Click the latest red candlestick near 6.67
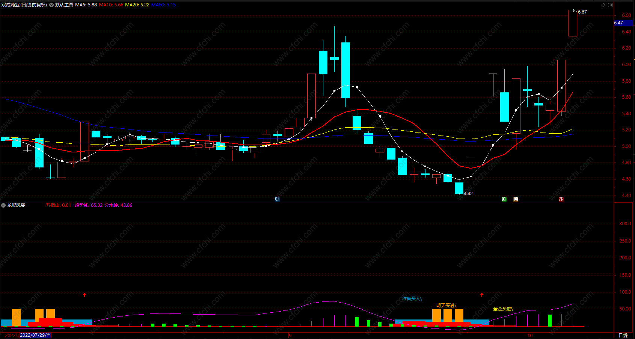The width and height of the screenshot is (635, 339). click(573, 23)
